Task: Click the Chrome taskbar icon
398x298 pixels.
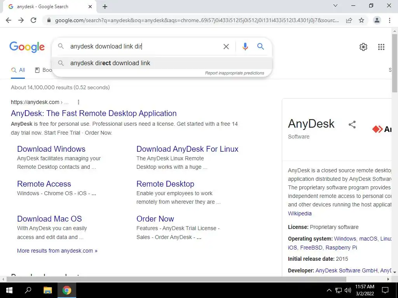Action: 67,290
